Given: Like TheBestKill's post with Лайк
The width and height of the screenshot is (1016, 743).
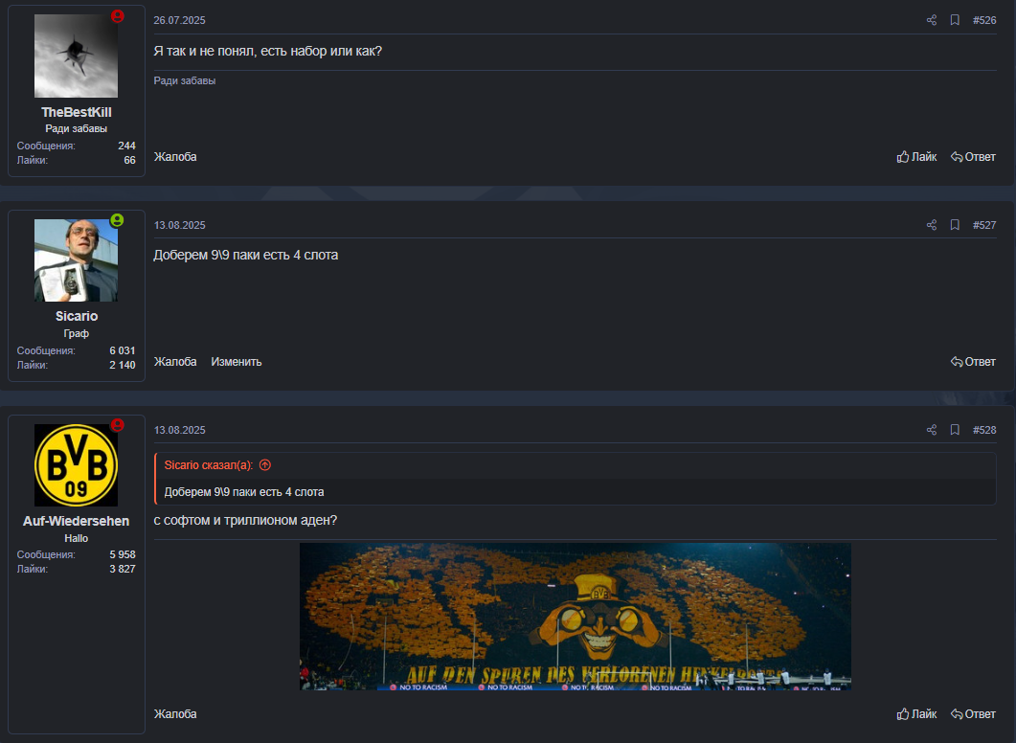Looking at the screenshot, I should coord(916,157).
